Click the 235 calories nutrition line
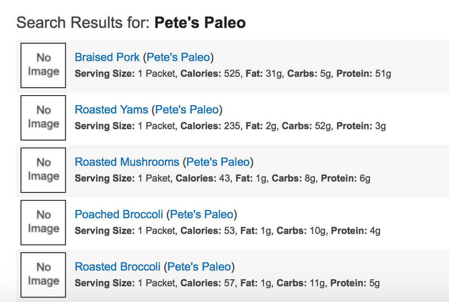The image size is (449, 302). tap(230, 126)
